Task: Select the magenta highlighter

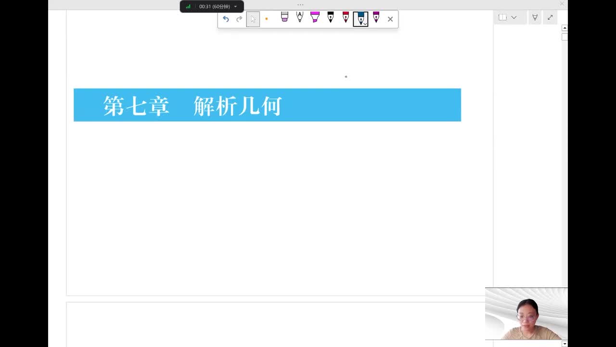Action: (x=315, y=17)
